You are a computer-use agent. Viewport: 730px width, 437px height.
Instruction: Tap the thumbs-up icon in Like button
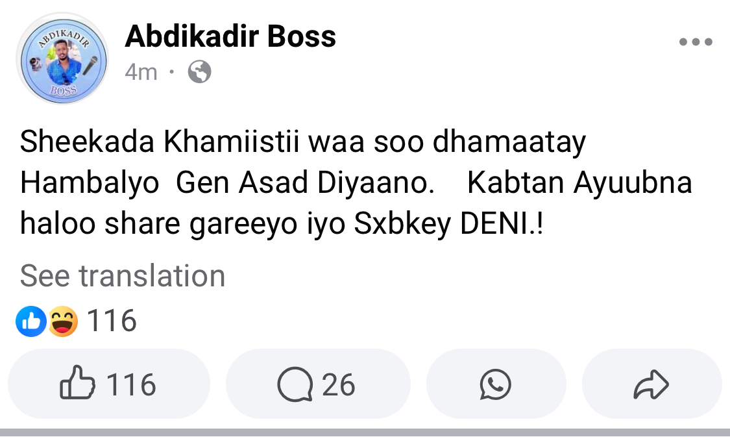pos(76,383)
